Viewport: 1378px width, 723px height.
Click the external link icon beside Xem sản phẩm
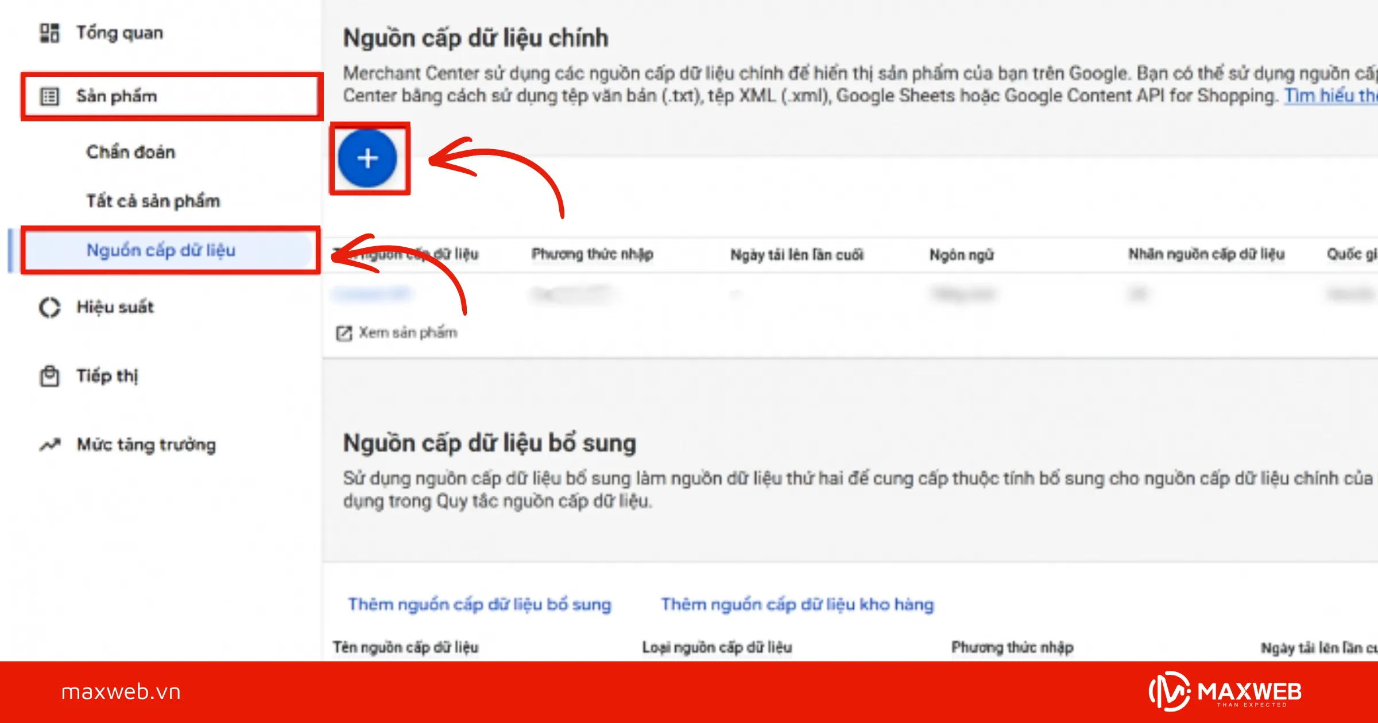tap(344, 333)
